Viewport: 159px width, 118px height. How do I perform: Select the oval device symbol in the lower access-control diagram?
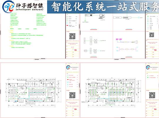85,50
